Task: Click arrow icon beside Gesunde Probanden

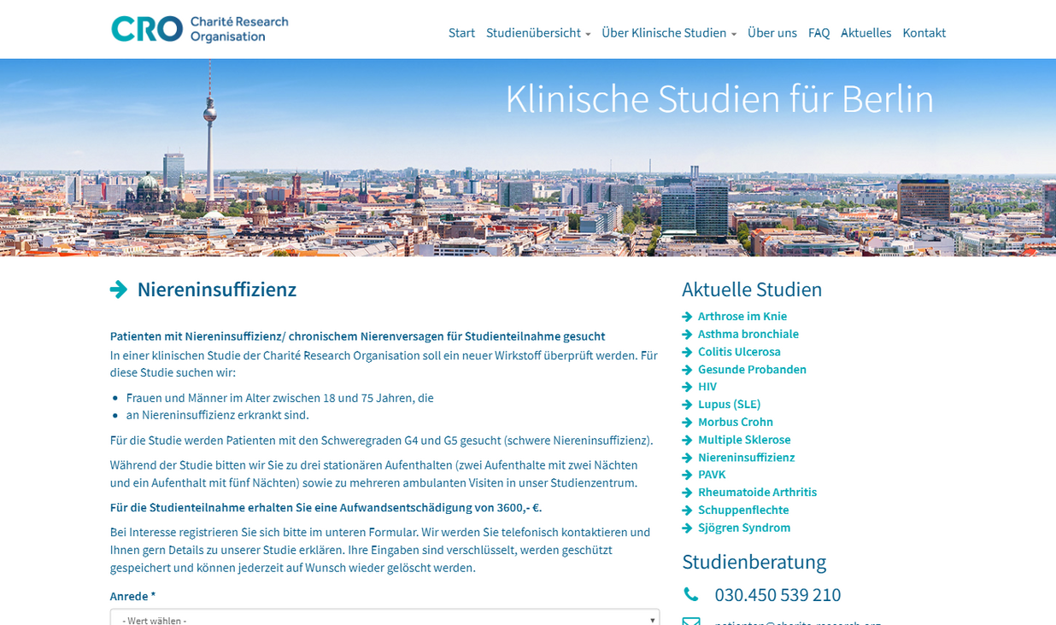Action: tap(687, 370)
